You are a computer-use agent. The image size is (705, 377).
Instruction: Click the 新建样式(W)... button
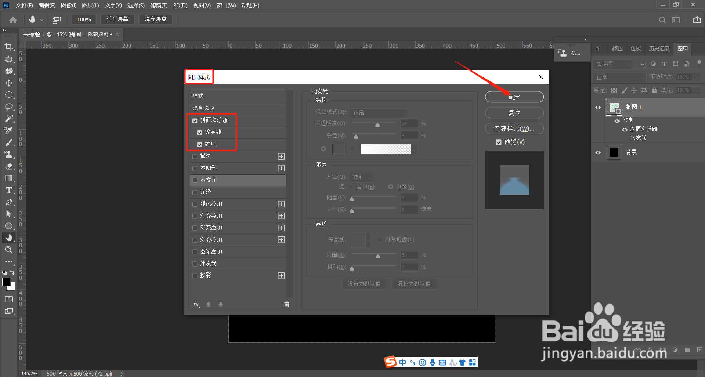[514, 128]
